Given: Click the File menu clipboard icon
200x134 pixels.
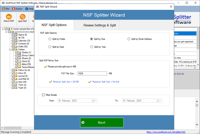Looking at the screenshot, I should 3,9.
